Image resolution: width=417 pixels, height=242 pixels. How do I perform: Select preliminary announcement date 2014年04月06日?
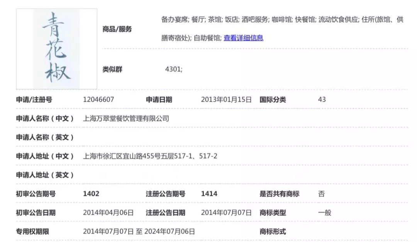pyautogui.click(x=108, y=213)
